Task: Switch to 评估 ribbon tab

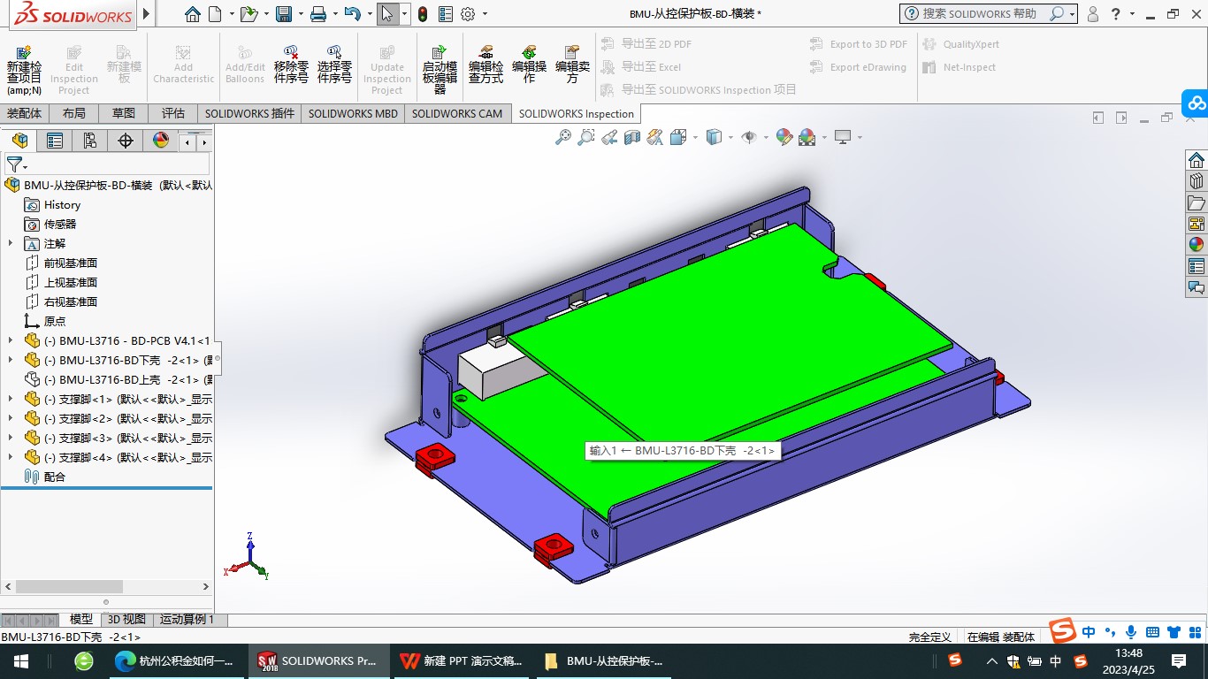Action: [173, 113]
